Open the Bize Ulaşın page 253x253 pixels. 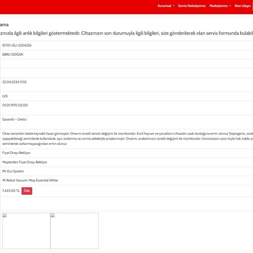click(x=242, y=6)
